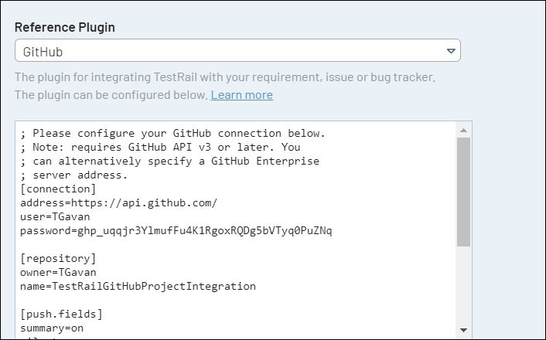Click the [repository] section header
This screenshot has width=546, height=340.
tap(58, 259)
